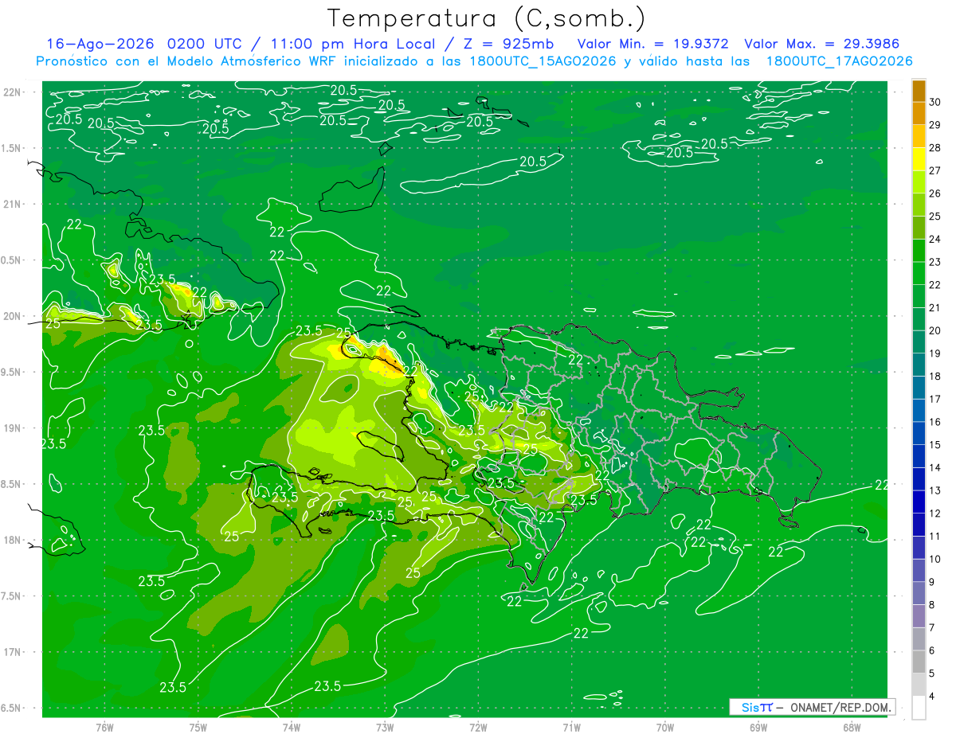Select the '16-Ago-2026' date in header
This screenshot has height=738, width=956.
(100, 44)
